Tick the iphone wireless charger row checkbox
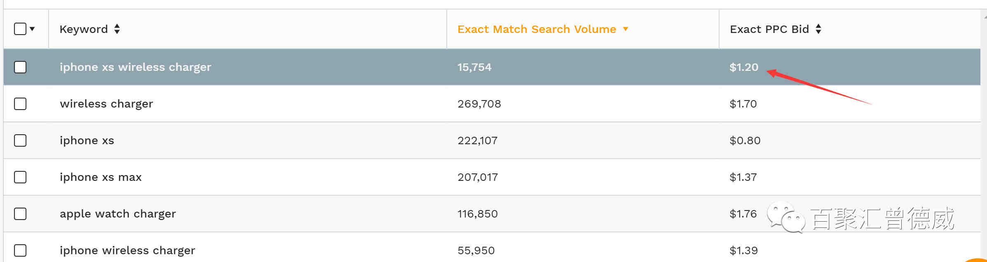The width and height of the screenshot is (987, 262). click(20, 250)
